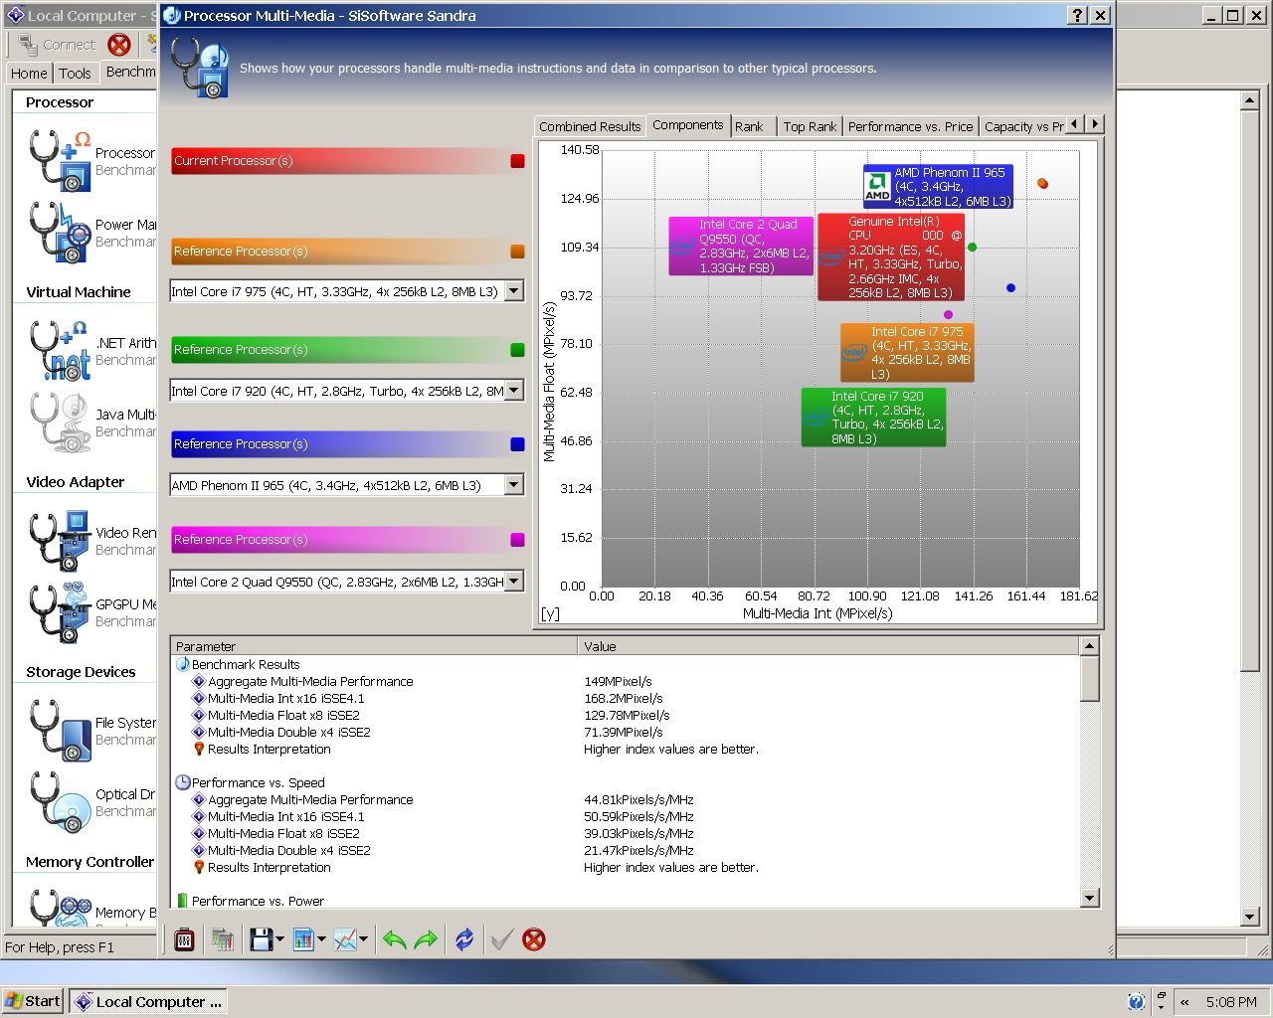The image size is (1273, 1018).
Task: Open the Memory benchmark icon in sidebar
Action: click(x=60, y=907)
